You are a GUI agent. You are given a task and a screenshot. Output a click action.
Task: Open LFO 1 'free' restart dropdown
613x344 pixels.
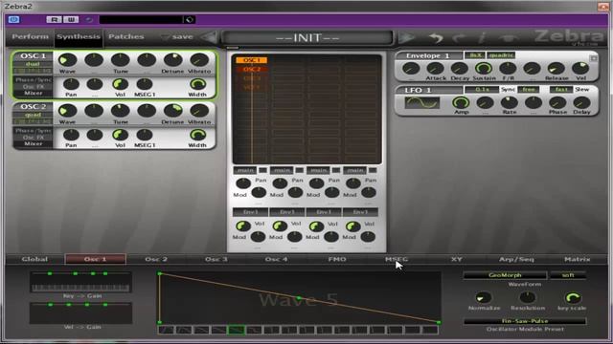[x=529, y=89]
